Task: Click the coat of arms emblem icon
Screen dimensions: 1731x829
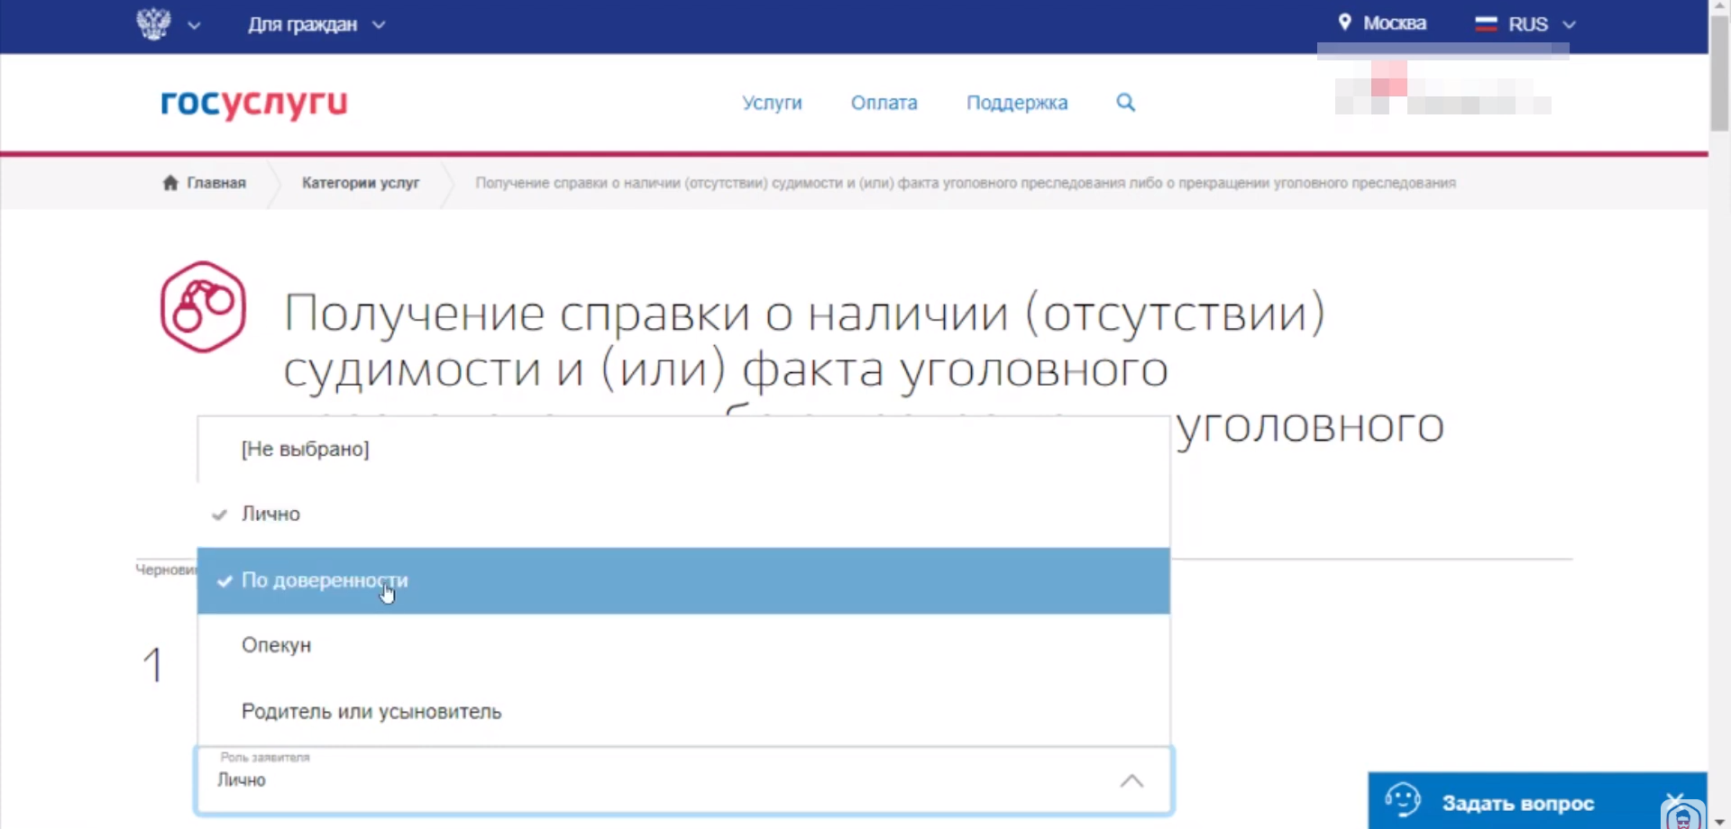Action: coord(153,23)
